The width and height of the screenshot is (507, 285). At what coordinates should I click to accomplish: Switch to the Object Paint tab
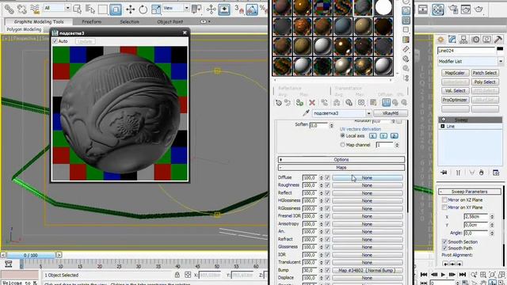[170, 21]
